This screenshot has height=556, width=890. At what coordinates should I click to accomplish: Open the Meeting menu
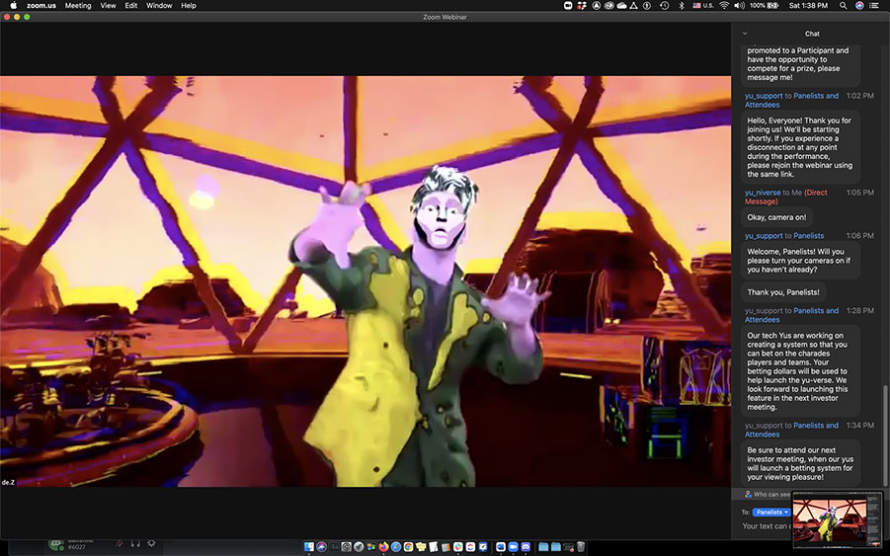pyautogui.click(x=78, y=6)
